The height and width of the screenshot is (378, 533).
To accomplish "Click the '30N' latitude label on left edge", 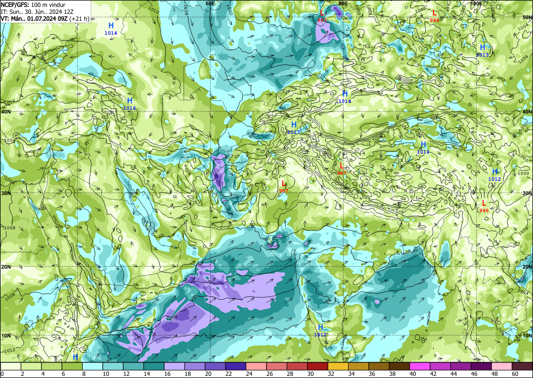I will (6, 193).
